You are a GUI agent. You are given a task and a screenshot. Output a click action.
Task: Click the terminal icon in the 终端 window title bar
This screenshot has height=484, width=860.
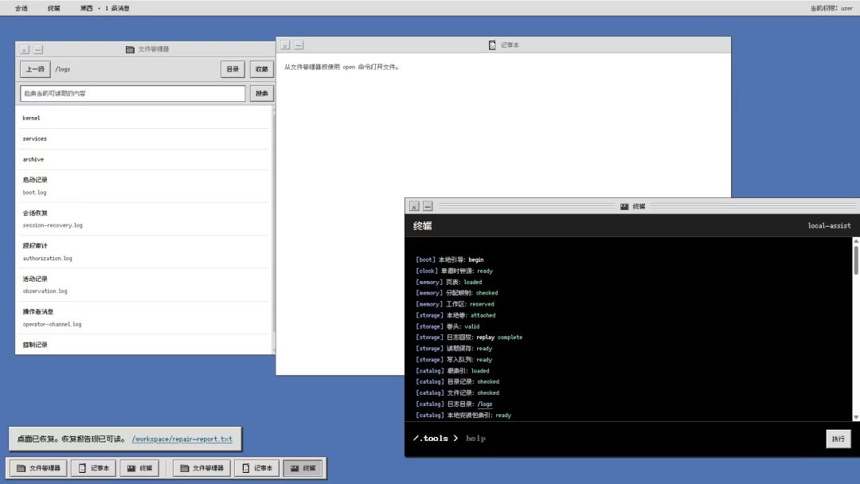pos(624,207)
